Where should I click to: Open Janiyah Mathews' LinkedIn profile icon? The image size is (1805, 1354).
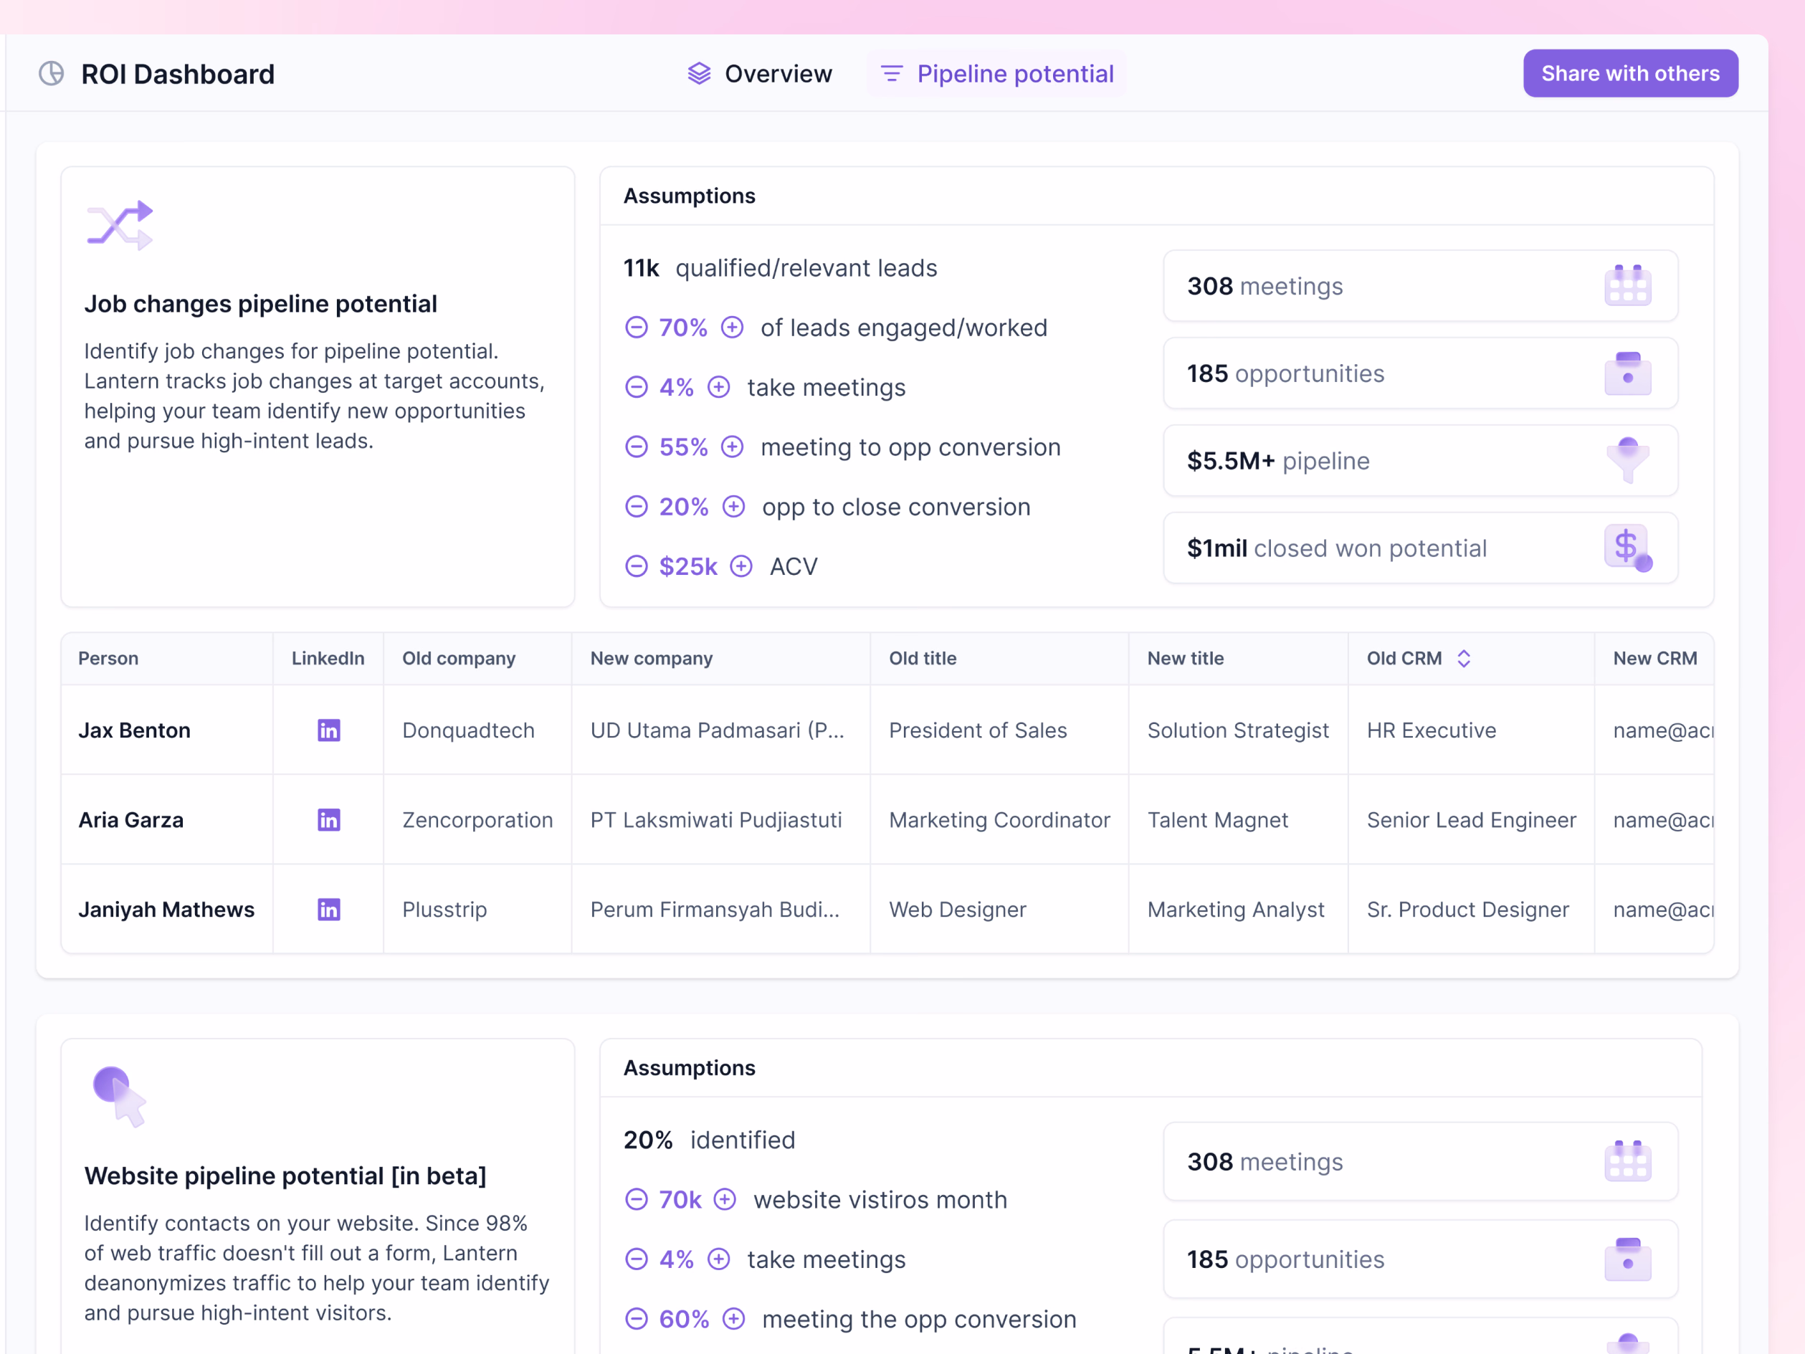tap(329, 909)
